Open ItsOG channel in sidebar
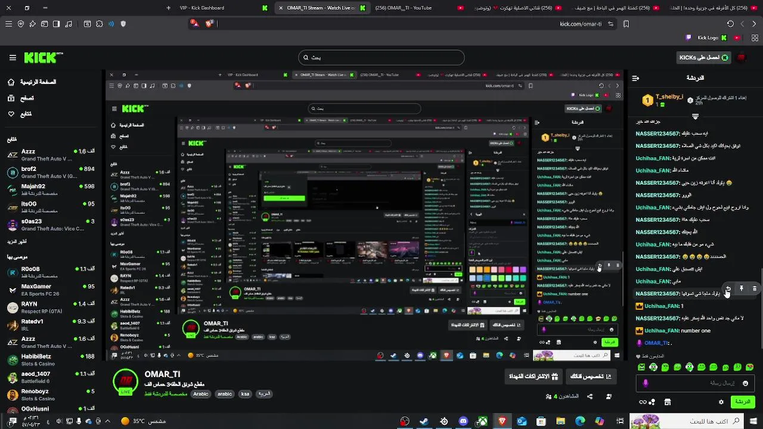Image resolution: width=763 pixels, height=429 pixels. tap(51, 207)
